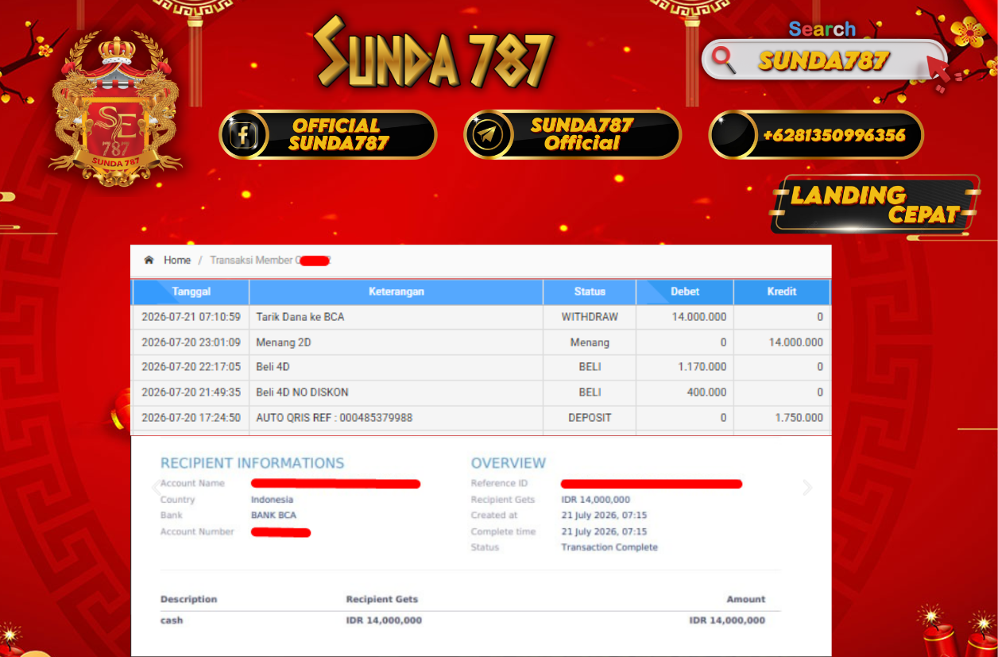Image resolution: width=998 pixels, height=657 pixels.
Task: Click the next arrow on the receipt
Action: tap(807, 488)
